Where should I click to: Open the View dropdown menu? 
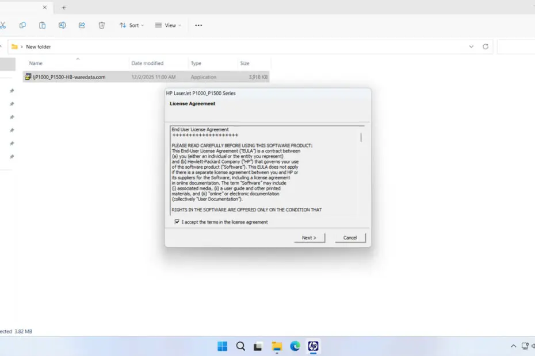tap(168, 25)
